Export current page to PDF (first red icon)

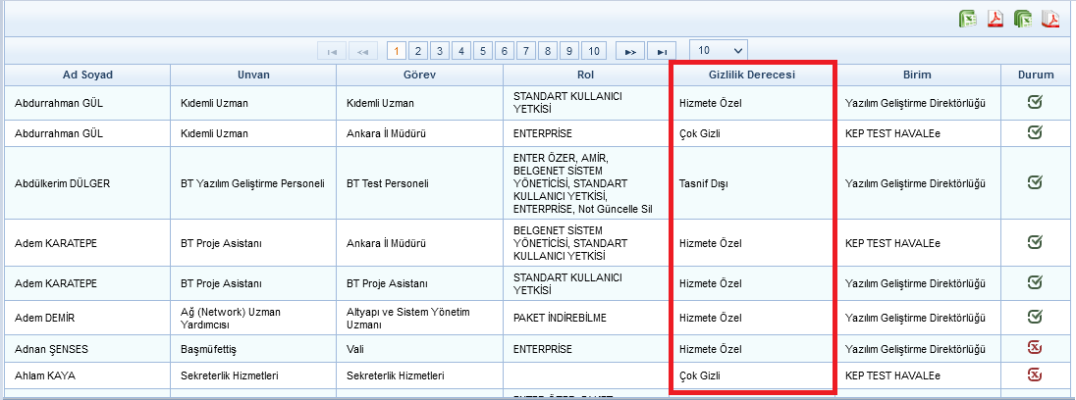click(995, 20)
